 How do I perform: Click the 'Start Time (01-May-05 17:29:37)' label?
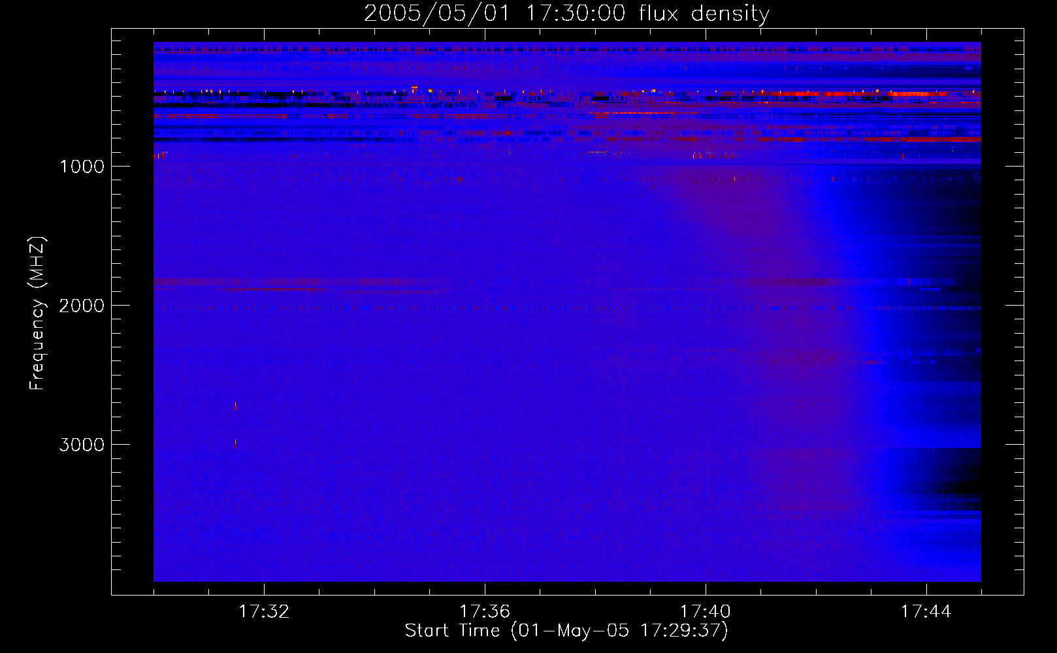pos(566,630)
